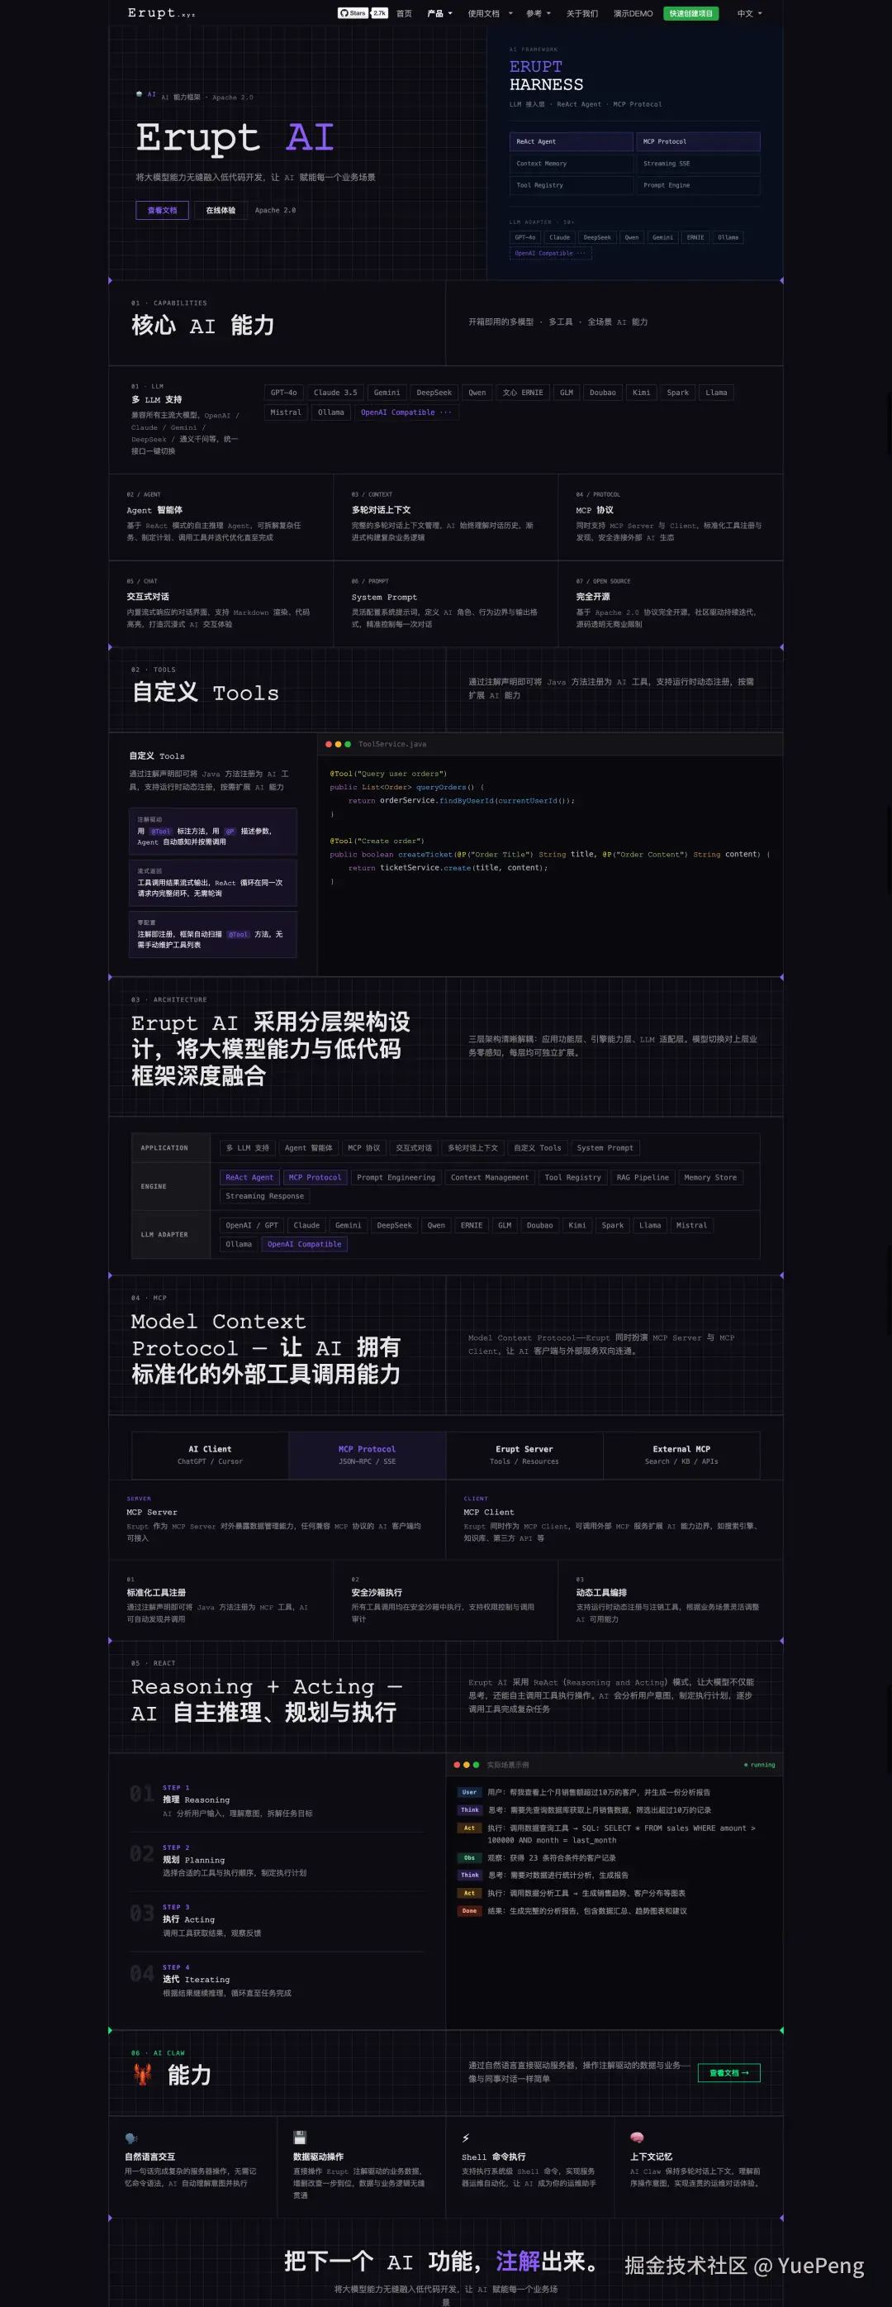This screenshot has height=2307, width=892.
Task: Click ReAct Agent tag in ENGINE row
Action: (x=249, y=1178)
